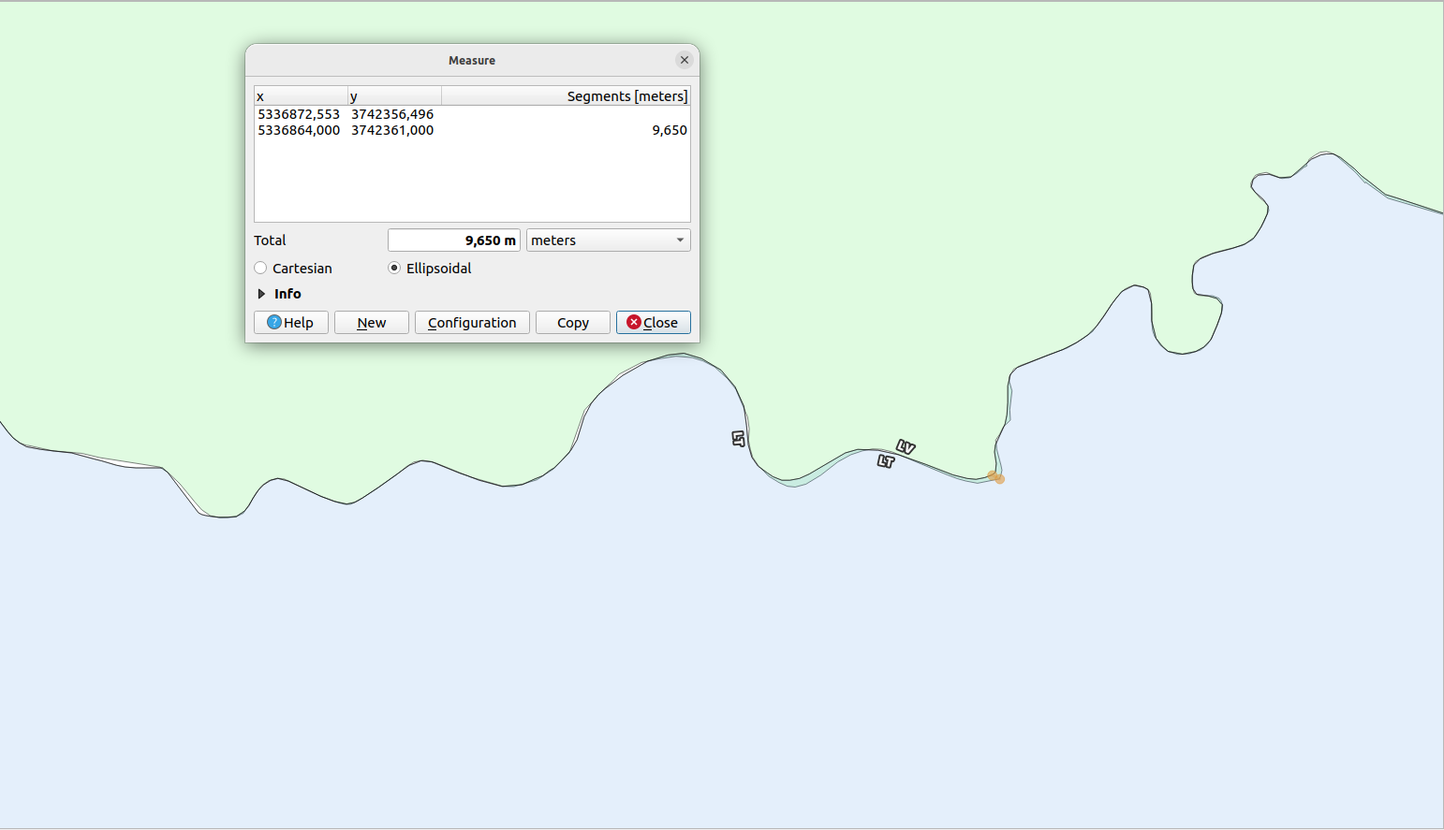Click the orange measure point on map

996,477
